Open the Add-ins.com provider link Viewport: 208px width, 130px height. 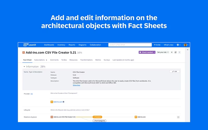coord(58,102)
